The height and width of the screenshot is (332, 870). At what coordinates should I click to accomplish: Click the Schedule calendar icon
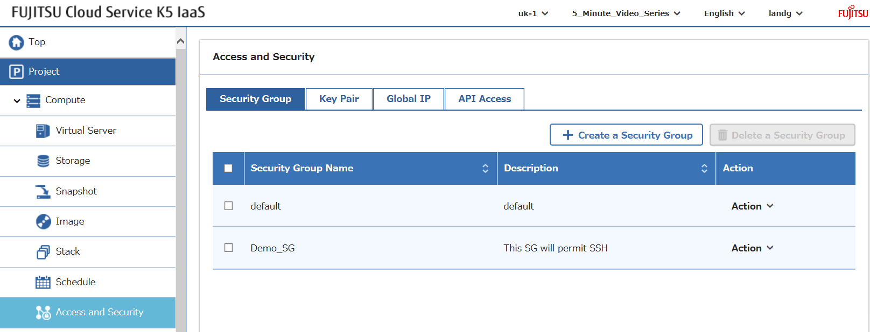coord(43,282)
